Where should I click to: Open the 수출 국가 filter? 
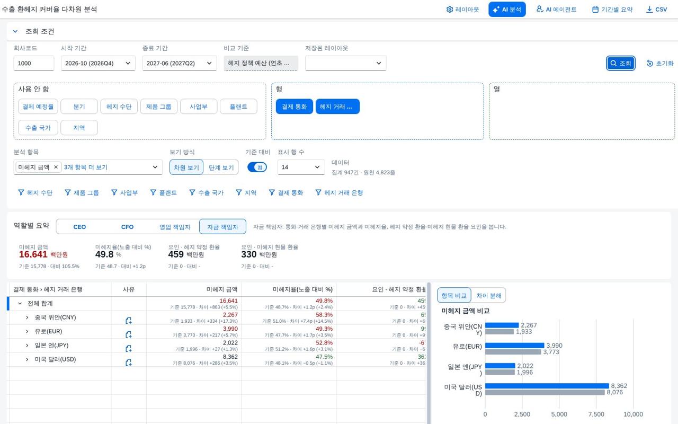point(206,193)
